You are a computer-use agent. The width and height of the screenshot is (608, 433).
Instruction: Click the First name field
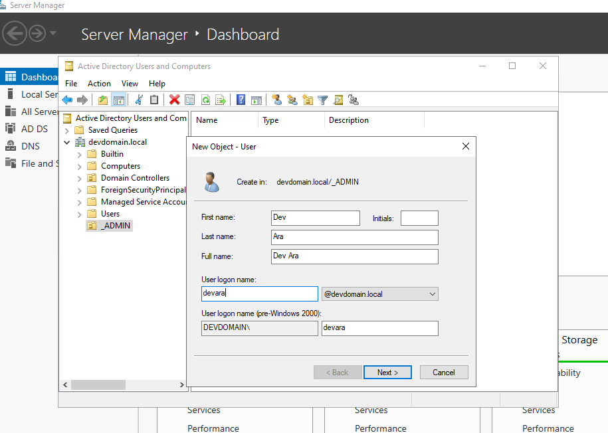(316, 218)
